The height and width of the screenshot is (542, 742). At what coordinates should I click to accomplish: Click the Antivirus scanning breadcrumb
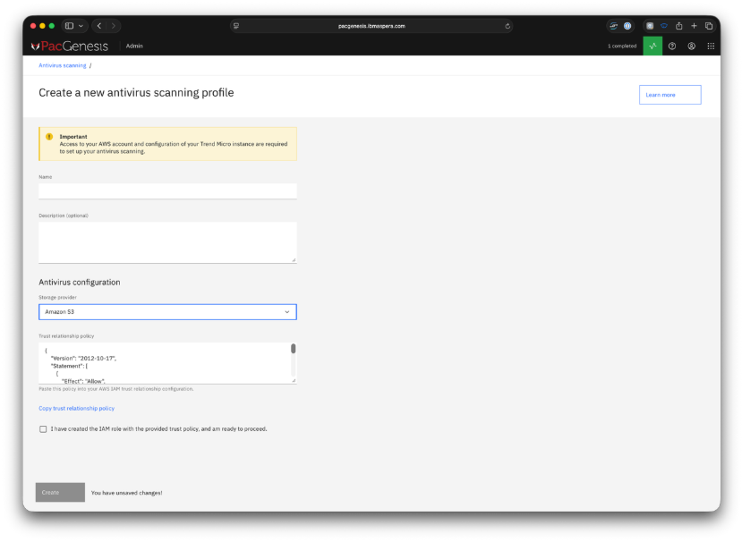click(62, 65)
